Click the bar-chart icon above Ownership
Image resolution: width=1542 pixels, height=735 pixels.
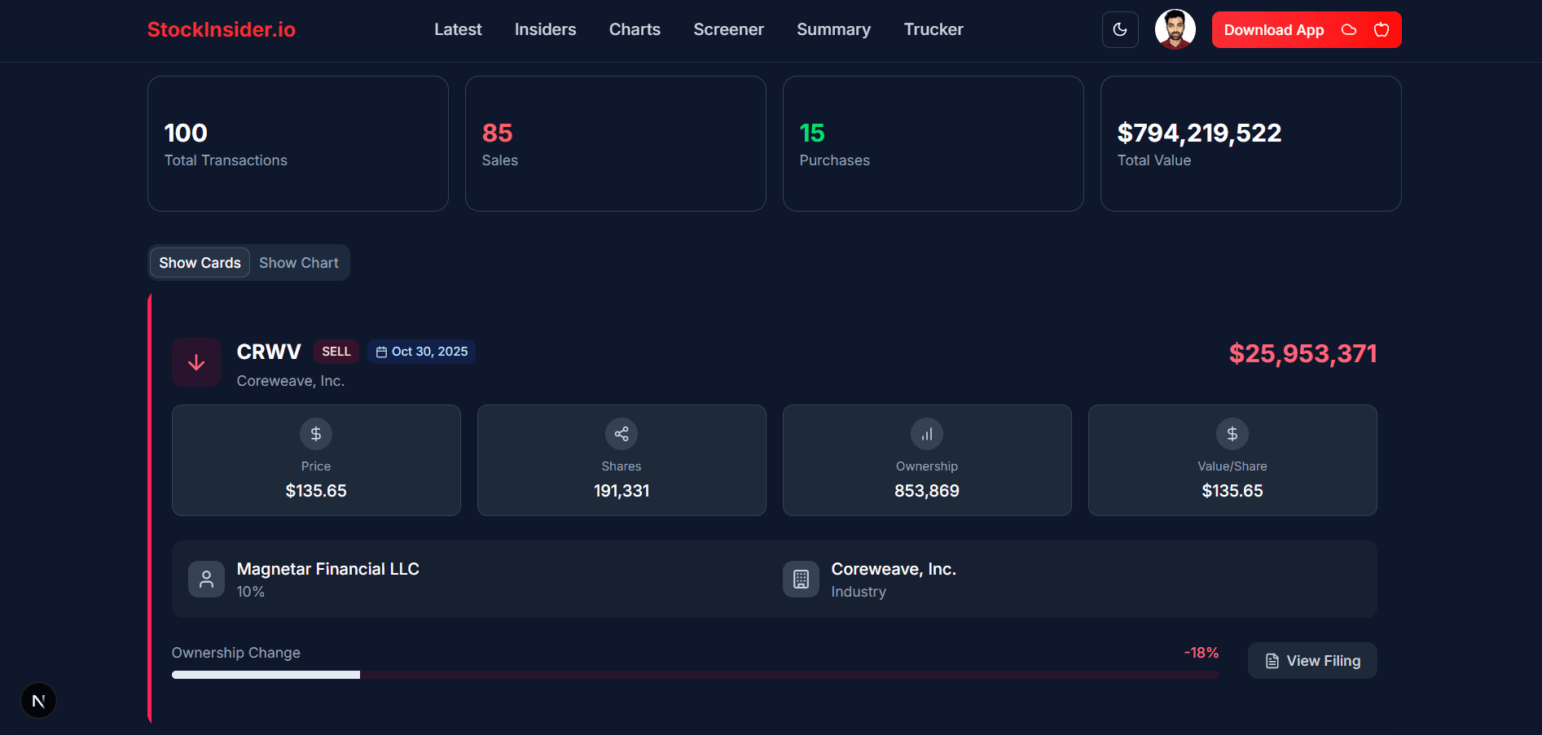tap(926, 434)
